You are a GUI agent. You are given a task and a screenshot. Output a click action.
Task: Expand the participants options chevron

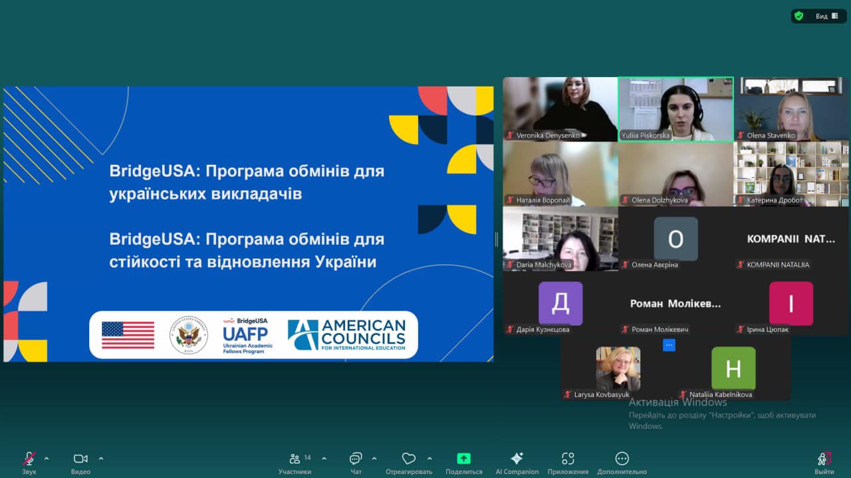(324, 458)
